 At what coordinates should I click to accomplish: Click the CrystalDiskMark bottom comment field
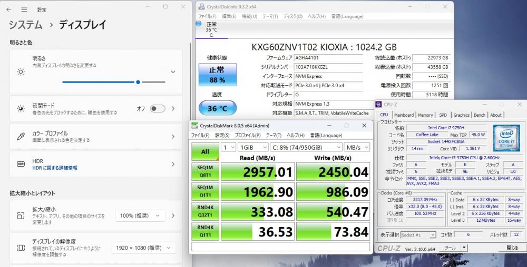(x=281, y=246)
